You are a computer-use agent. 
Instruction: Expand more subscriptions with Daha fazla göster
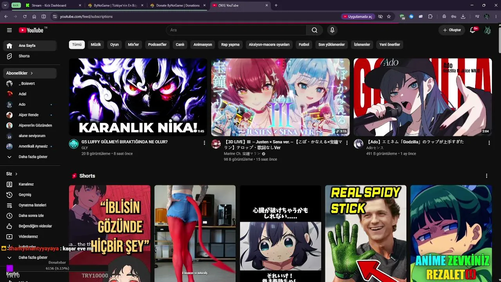(x=30, y=157)
